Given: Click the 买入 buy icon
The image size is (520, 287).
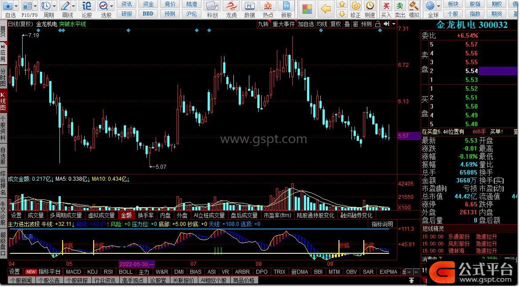Looking at the screenshot, I should pyautogui.click(x=386, y=6).
